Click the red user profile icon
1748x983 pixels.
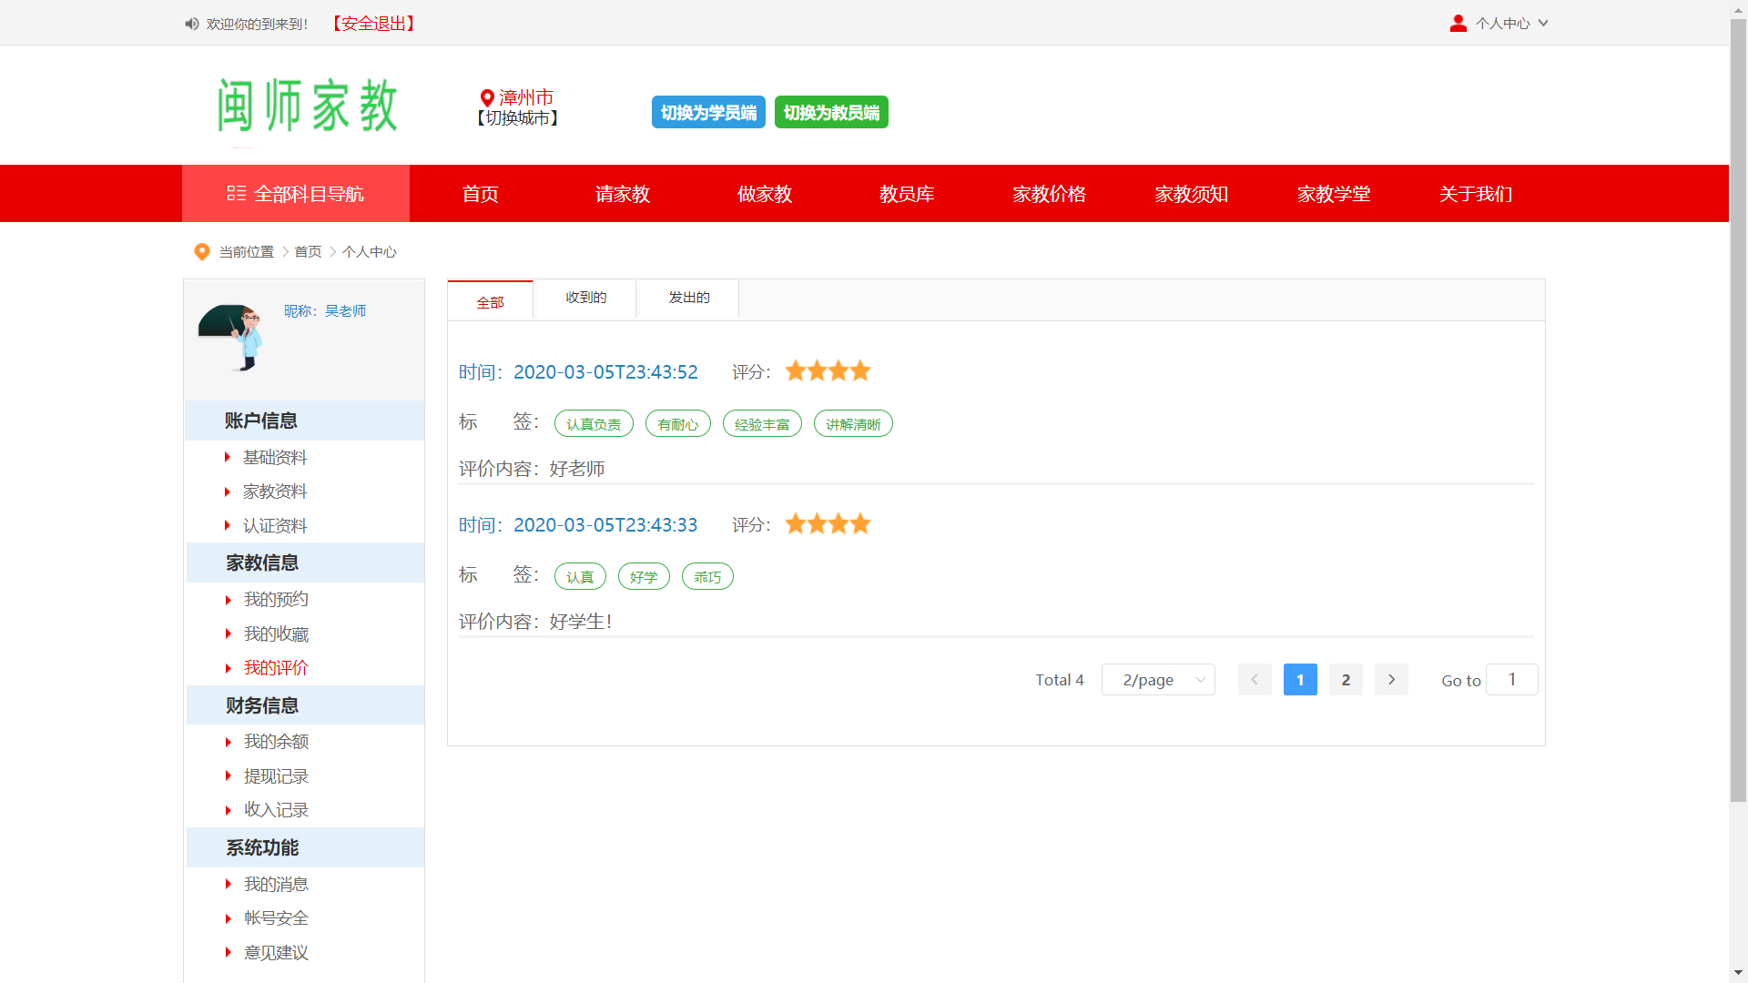1458,24
